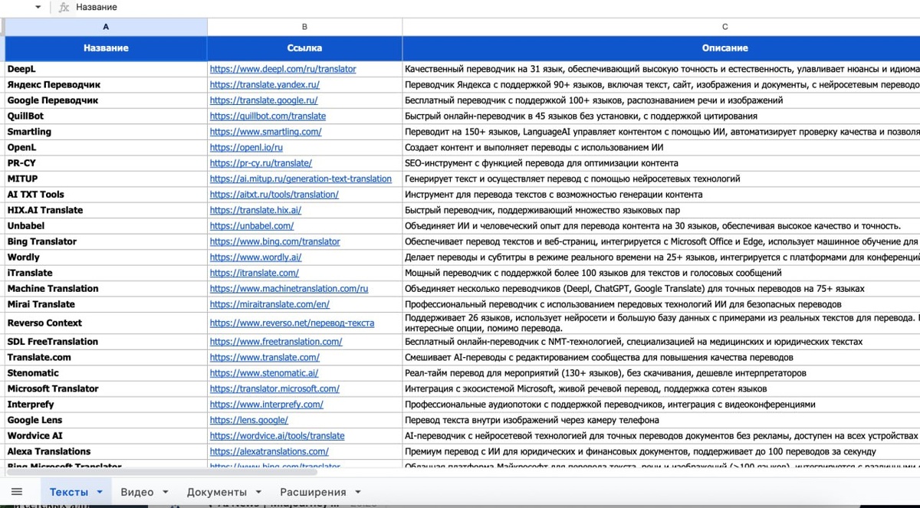
Task: Select column C header
Action: (x=661, y=27)
